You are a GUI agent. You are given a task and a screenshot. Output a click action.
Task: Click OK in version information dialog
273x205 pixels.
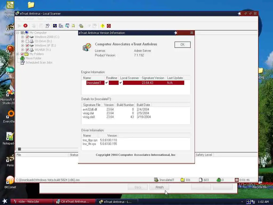tap(182, 45)
